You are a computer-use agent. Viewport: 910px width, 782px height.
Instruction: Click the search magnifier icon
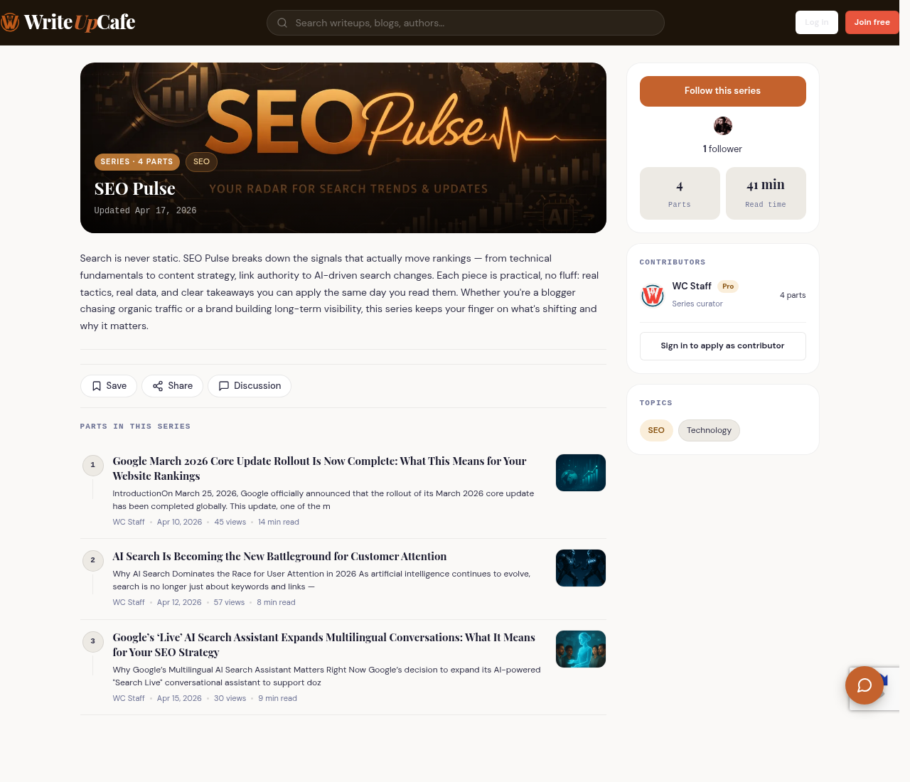282,23
